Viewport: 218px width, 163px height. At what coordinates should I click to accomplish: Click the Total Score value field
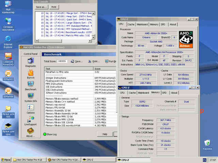pyautogui.click(x=62, y=61)
